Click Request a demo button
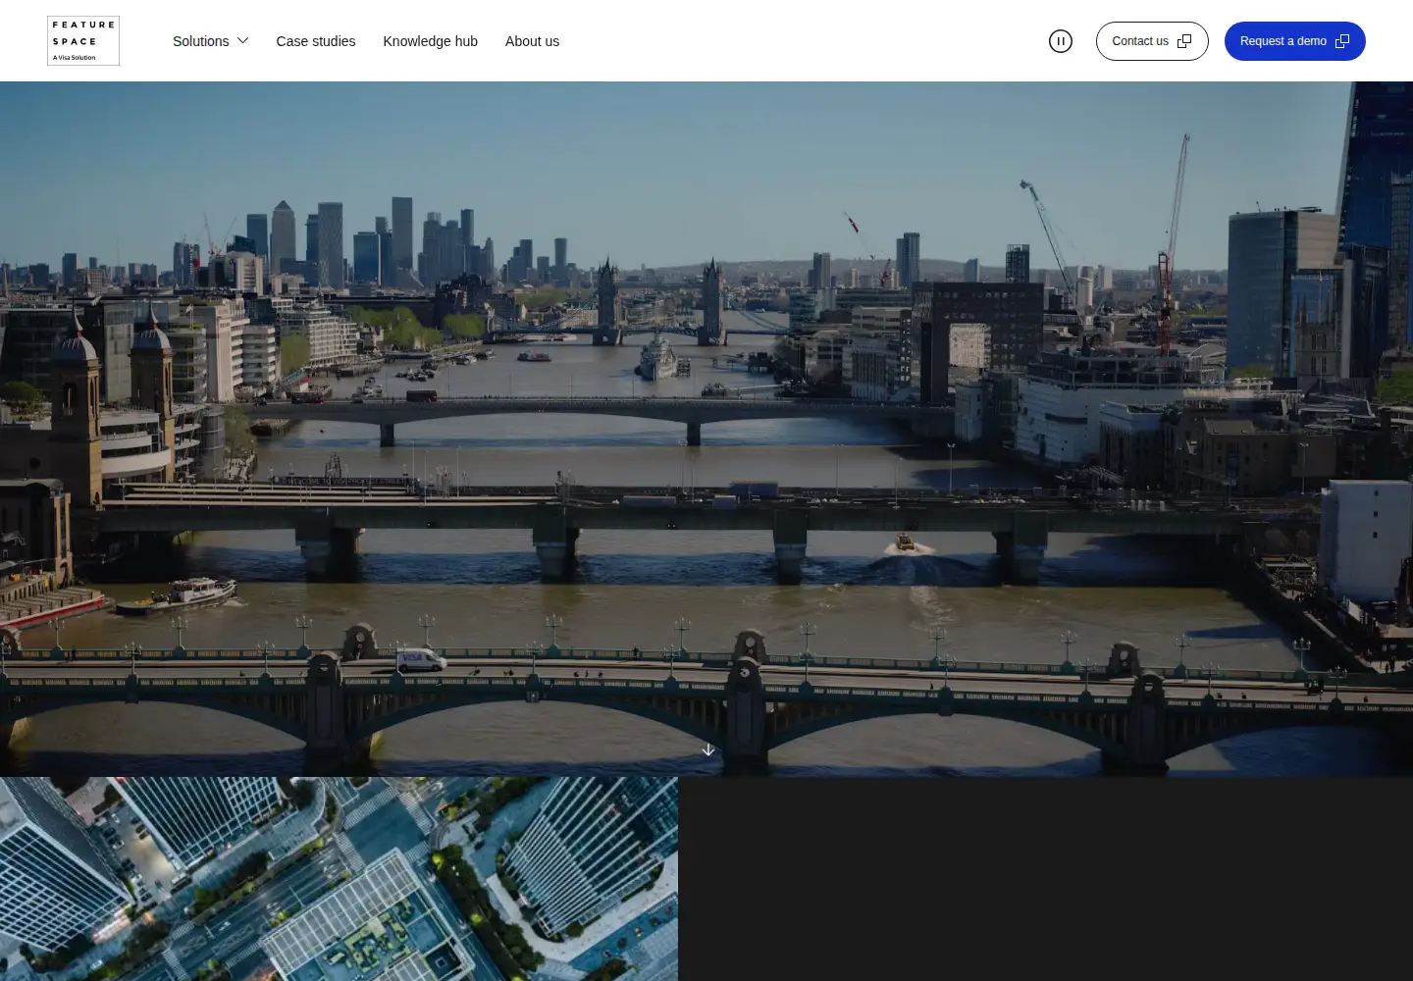Image resolution: width=1413 pixels, height=981 pixels. [1295, 41]
